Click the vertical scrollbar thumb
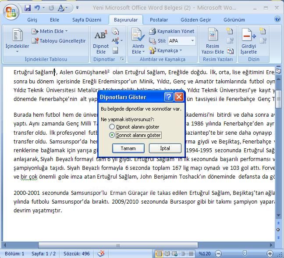This screenshot has height=258, width=284. (x=278, y=99)
